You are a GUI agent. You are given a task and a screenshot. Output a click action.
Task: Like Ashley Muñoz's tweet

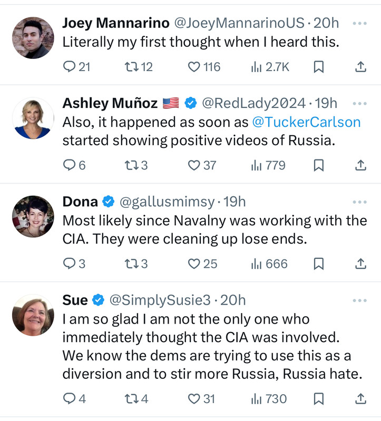tap(194, 165)
